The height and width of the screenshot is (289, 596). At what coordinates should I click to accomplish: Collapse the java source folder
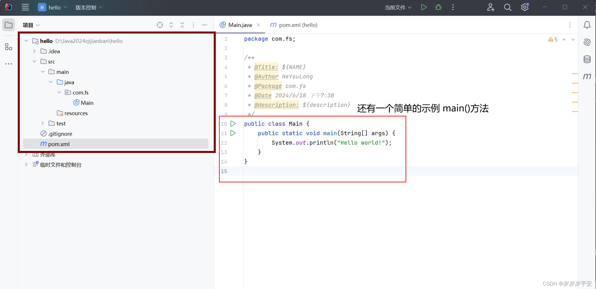pyautogui.click(x=51, y=82)
